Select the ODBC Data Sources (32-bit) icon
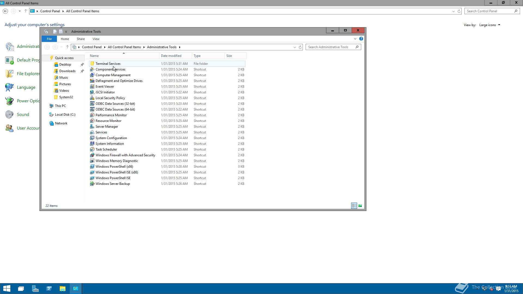 92,104
